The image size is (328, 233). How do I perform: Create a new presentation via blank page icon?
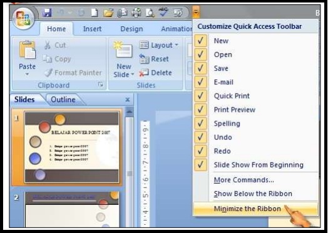tap(95, 12)
